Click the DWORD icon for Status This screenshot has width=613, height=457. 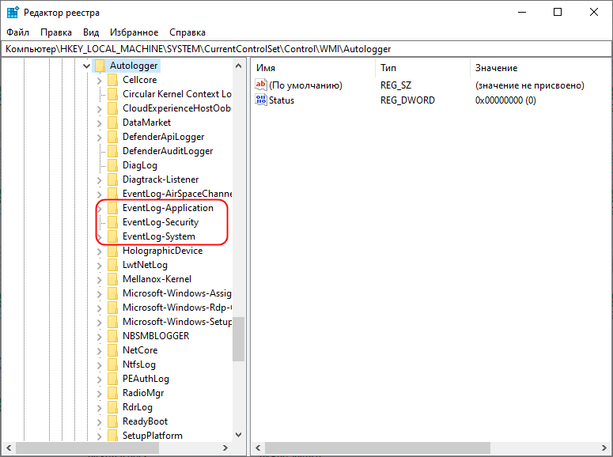[261, 100]
